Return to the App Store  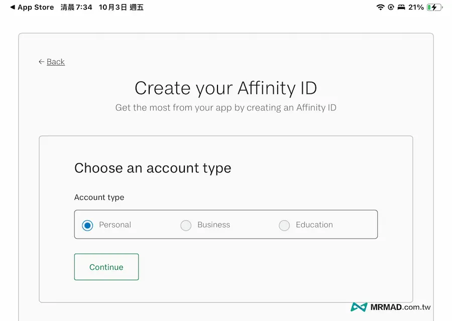30,7
